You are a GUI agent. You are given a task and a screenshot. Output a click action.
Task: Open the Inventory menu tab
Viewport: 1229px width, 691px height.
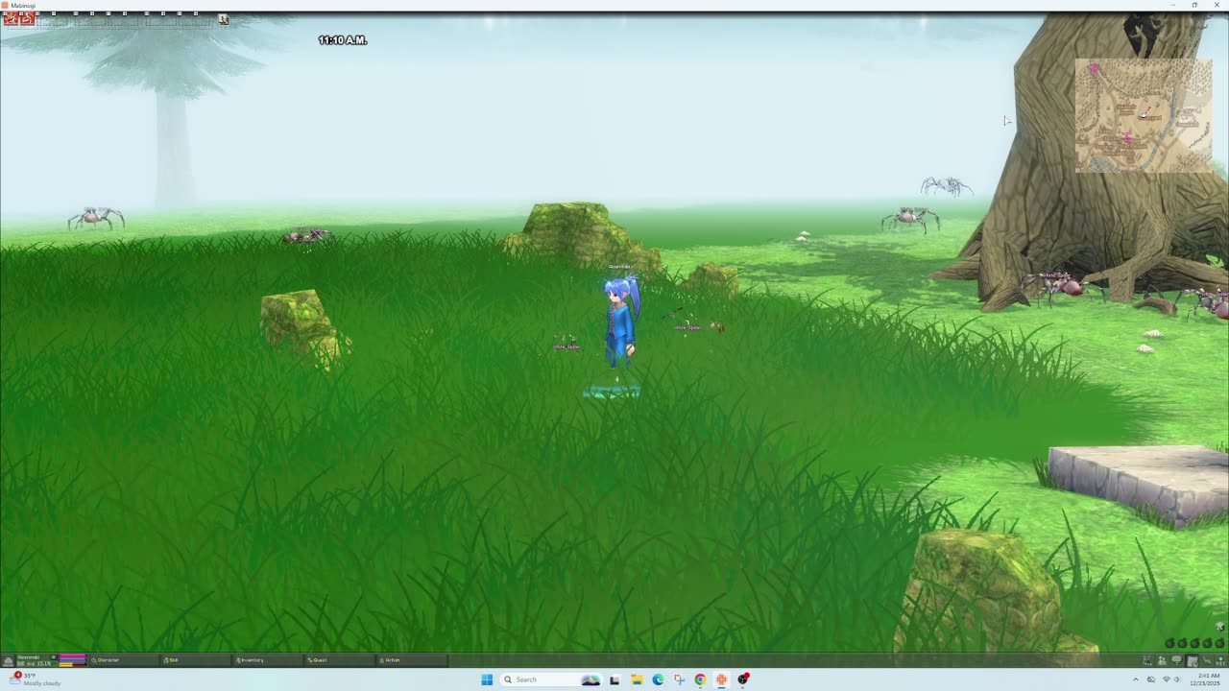point(267,660)
